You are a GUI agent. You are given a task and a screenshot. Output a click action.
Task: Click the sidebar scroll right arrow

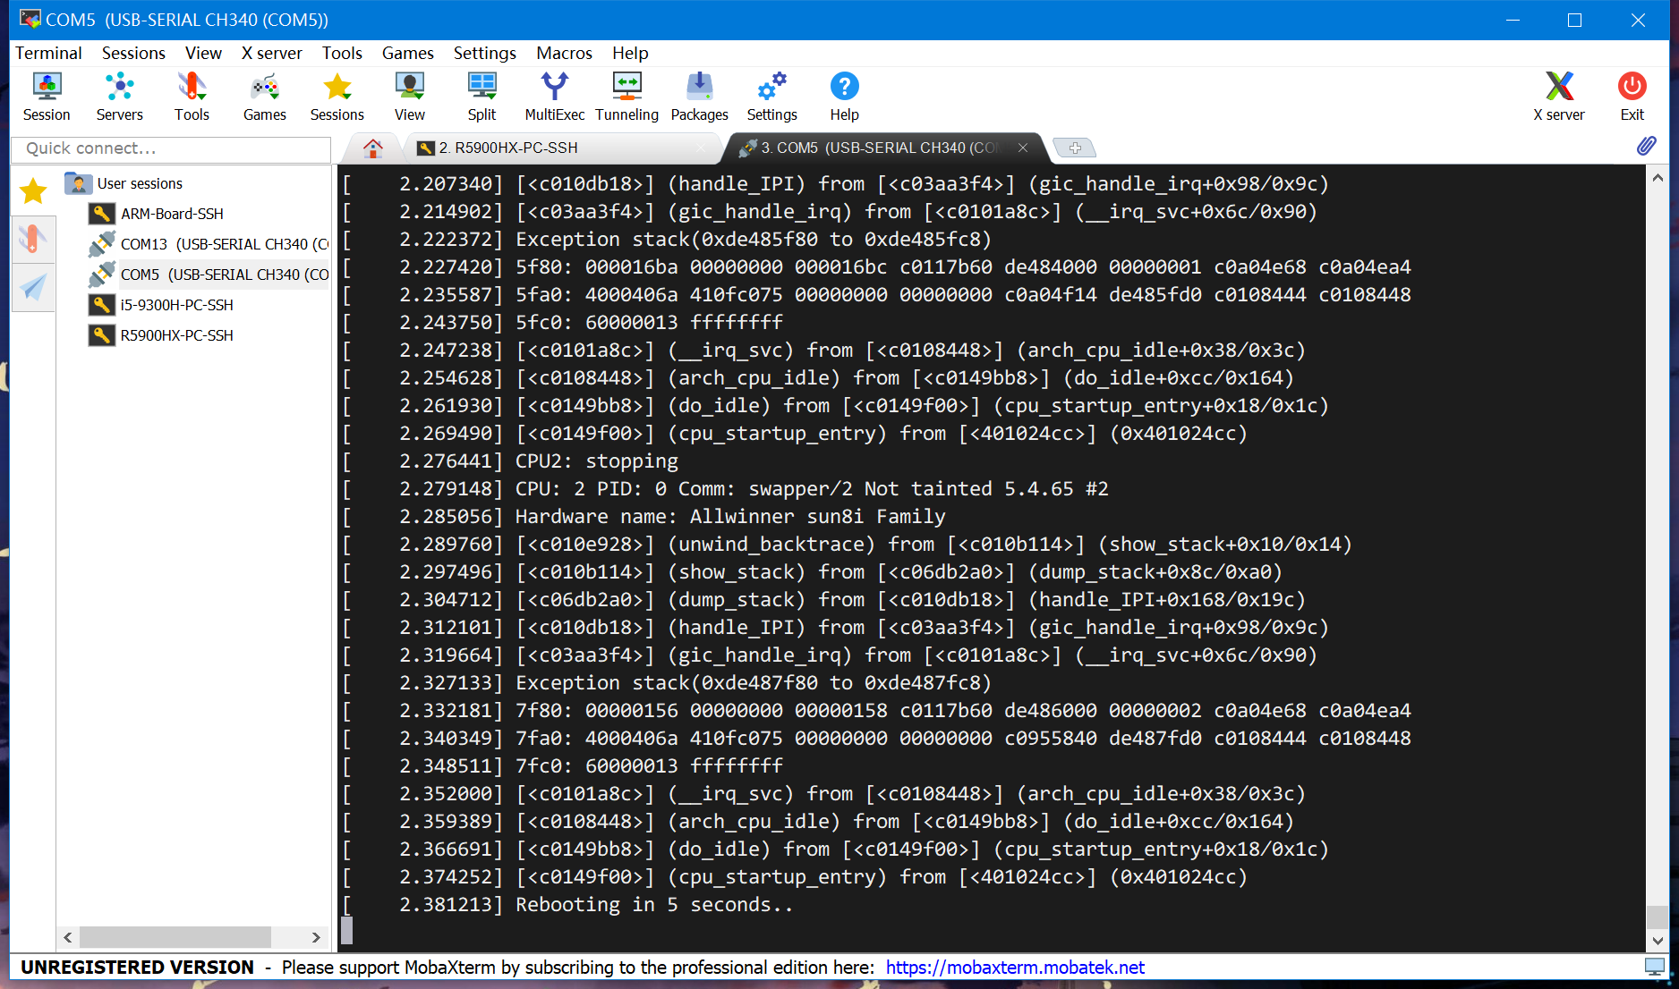pos(316,937)
